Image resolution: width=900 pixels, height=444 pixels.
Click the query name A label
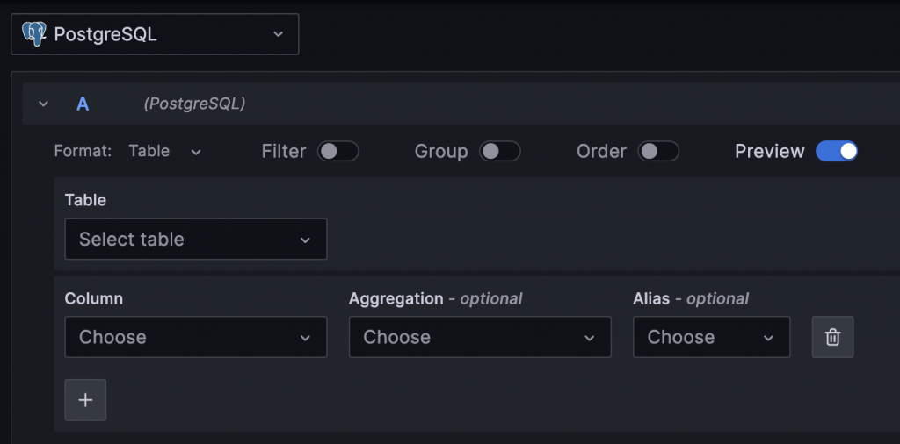83,104
